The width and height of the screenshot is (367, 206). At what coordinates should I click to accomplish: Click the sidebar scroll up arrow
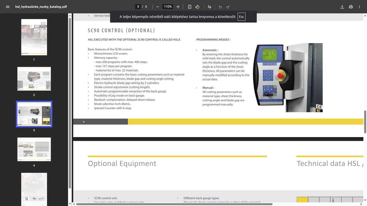coord(70,15)
